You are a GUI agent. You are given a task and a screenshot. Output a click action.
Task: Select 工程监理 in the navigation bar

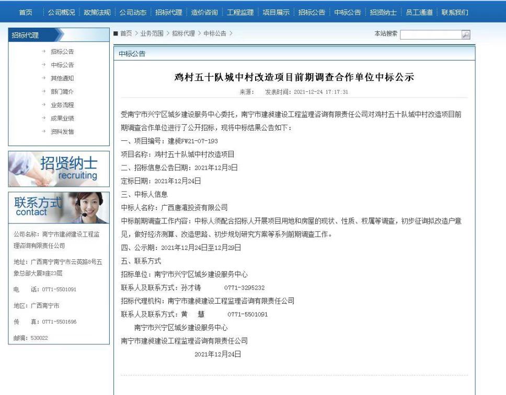[x=240, y=12]
